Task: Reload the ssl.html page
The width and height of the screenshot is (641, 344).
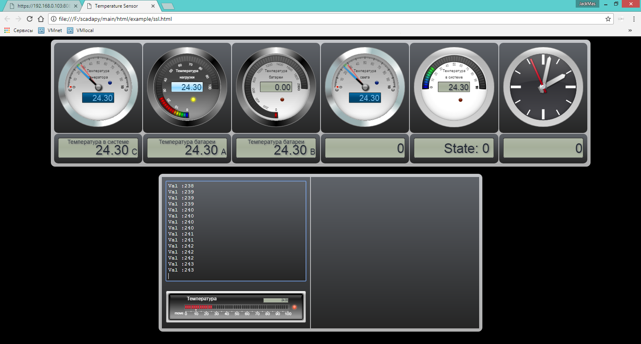Action: (30, 19)
